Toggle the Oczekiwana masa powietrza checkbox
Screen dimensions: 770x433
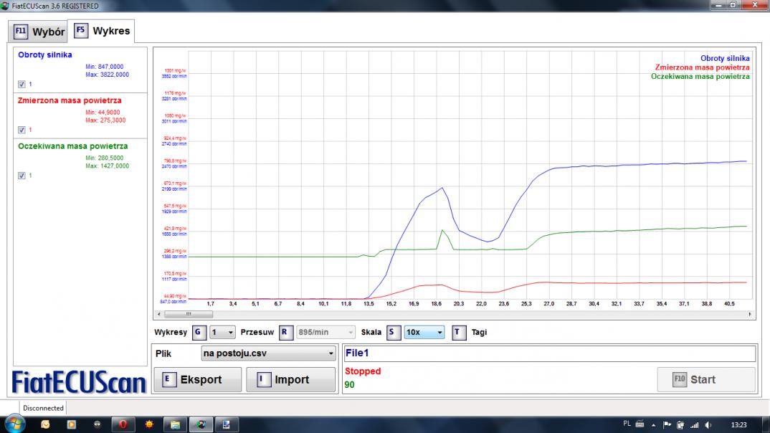22,176
